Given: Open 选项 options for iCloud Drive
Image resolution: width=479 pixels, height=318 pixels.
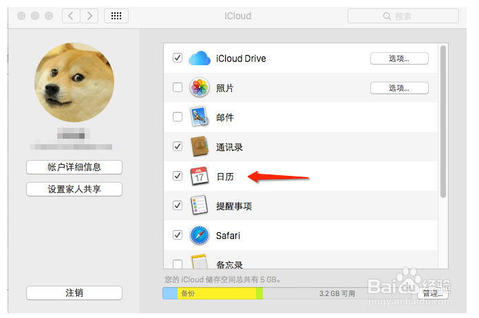Looking at the screenshot, I should pos(399,58).
